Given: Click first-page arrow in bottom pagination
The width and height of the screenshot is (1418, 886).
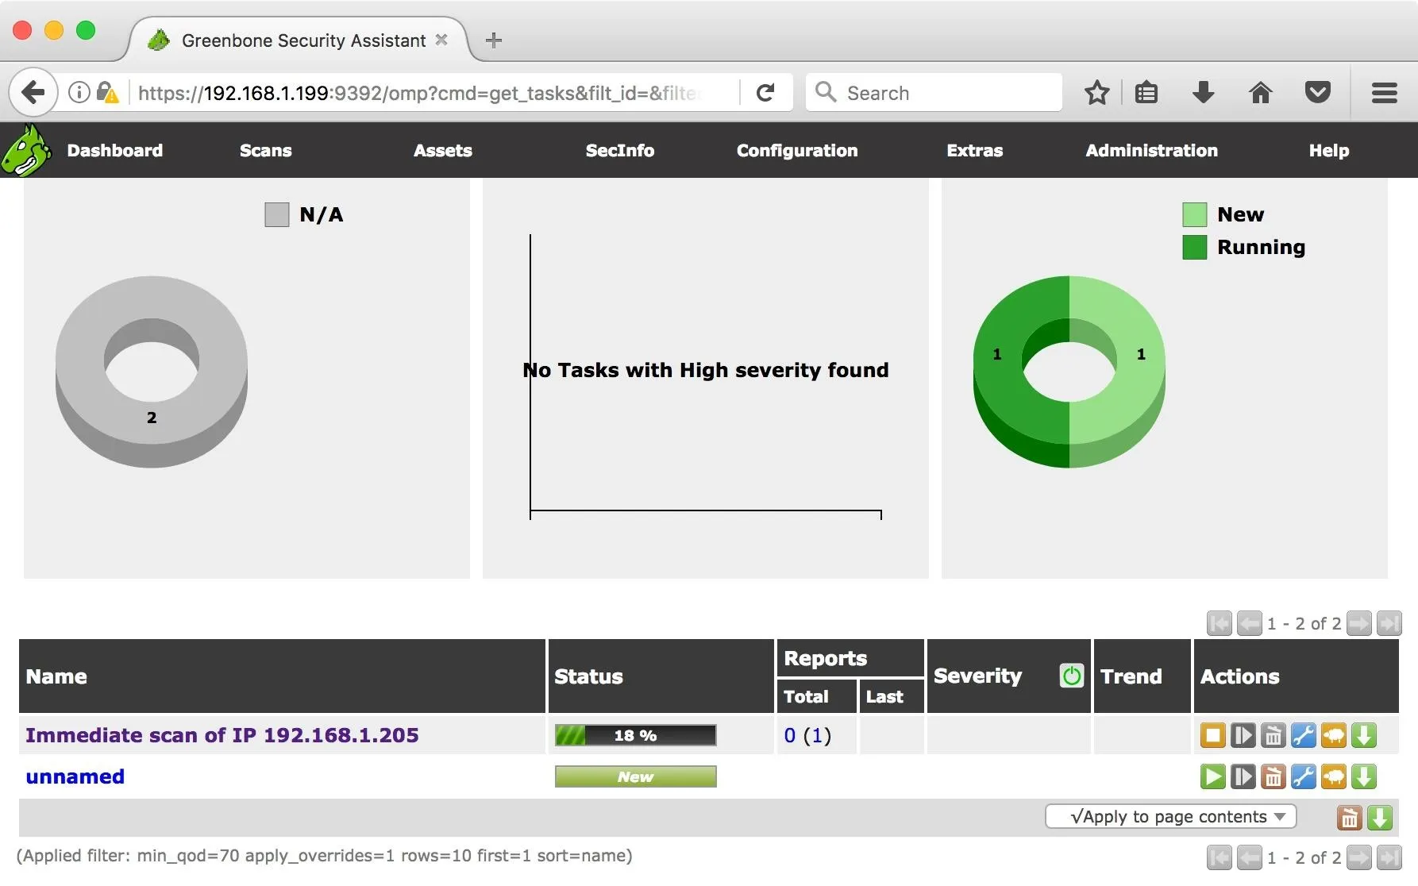Looking at the screenshot, I should coord(1219,857).
